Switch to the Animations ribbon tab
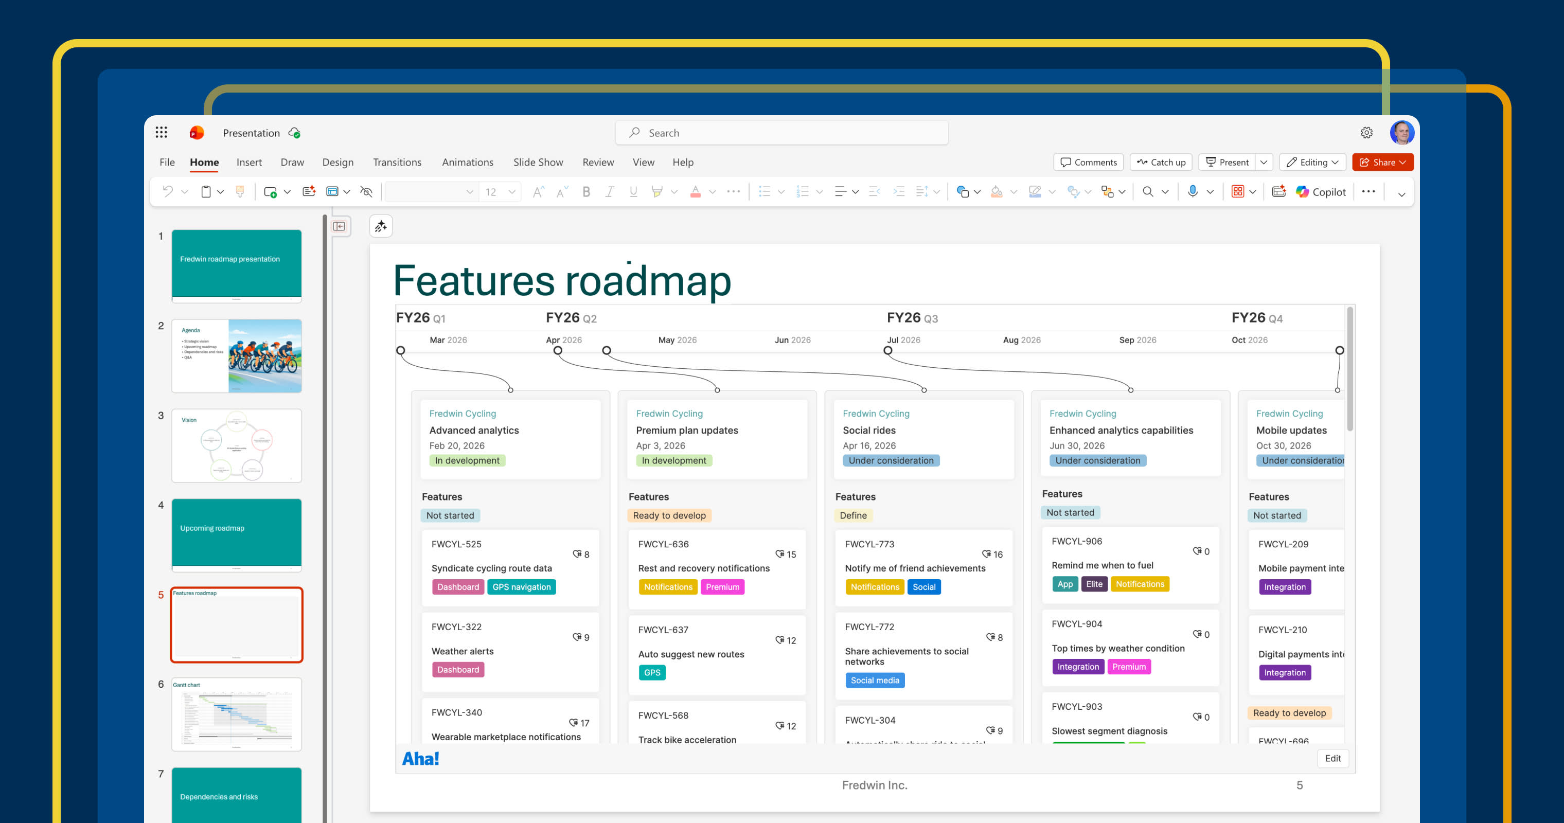The image size is (1564, 823). [468, 162]
